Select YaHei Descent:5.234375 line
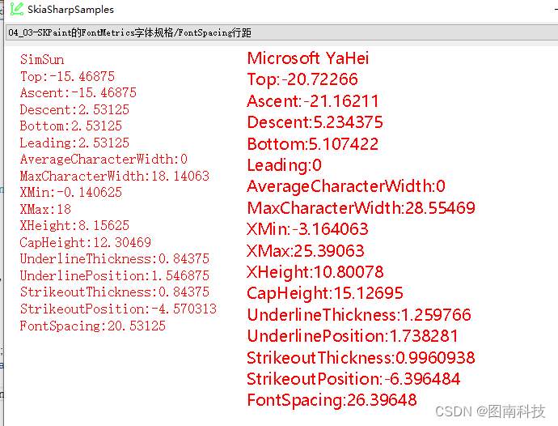558x426 pixels. point(315,122)
